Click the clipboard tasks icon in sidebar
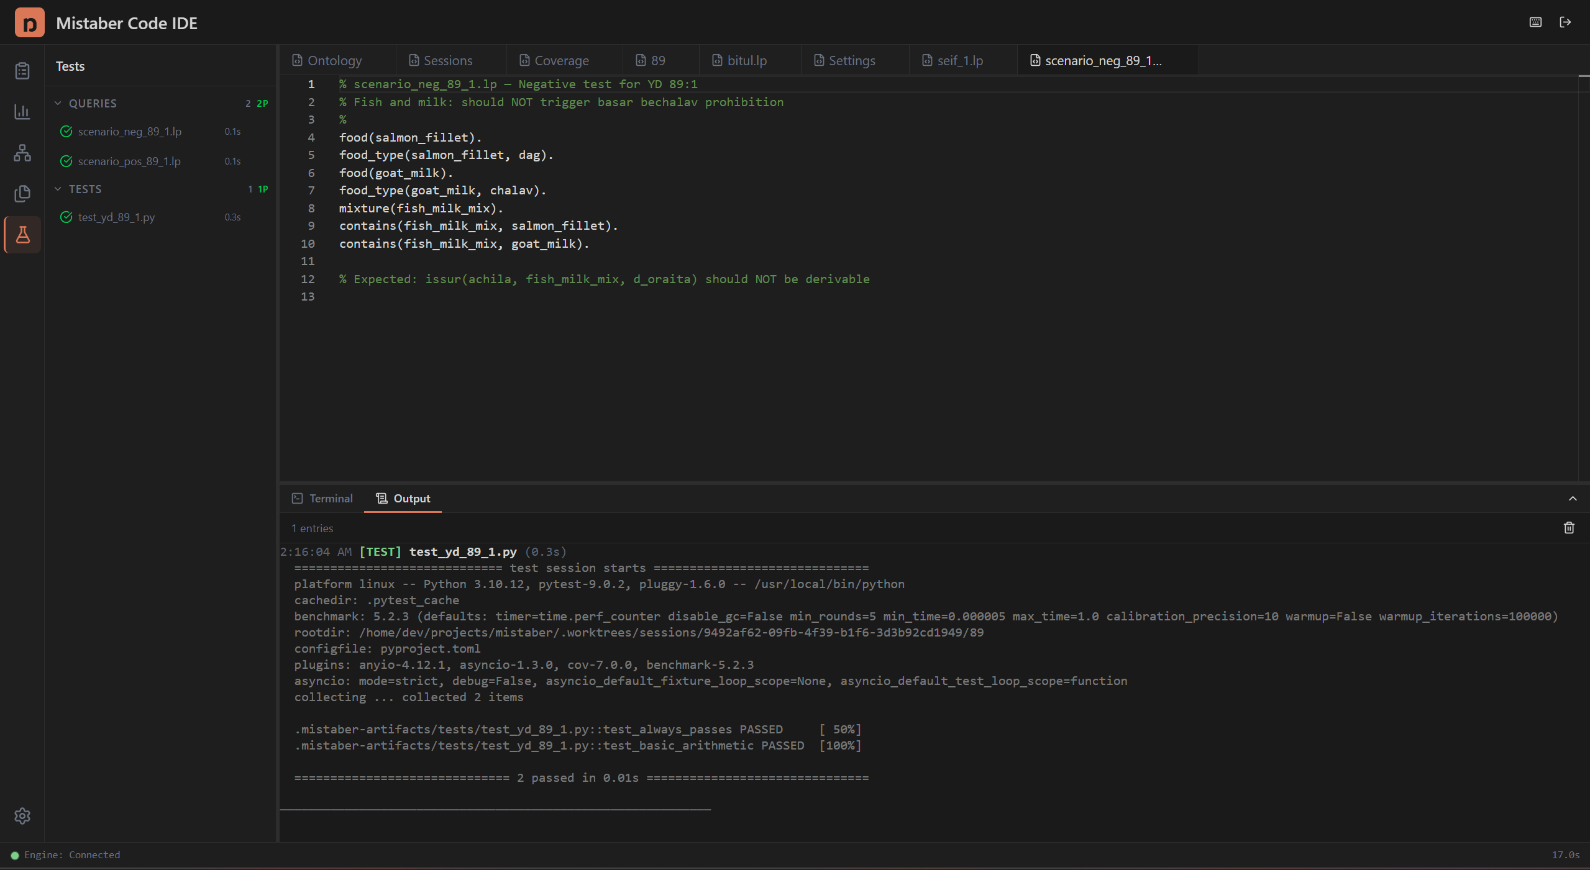 coord(22,71)
